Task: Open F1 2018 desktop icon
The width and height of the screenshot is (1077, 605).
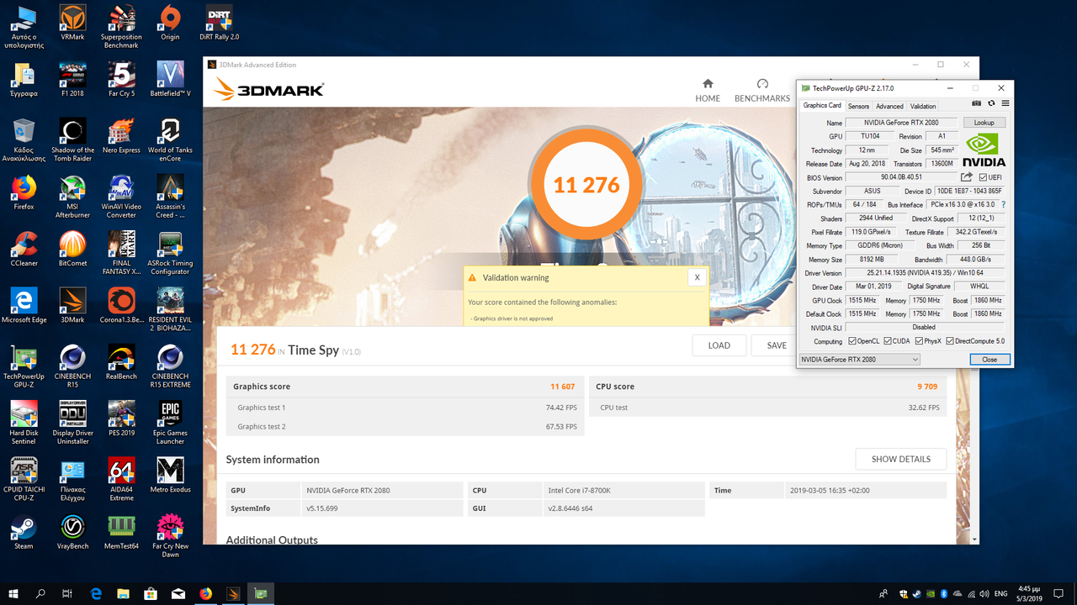Action: click(x=72, y=79)
